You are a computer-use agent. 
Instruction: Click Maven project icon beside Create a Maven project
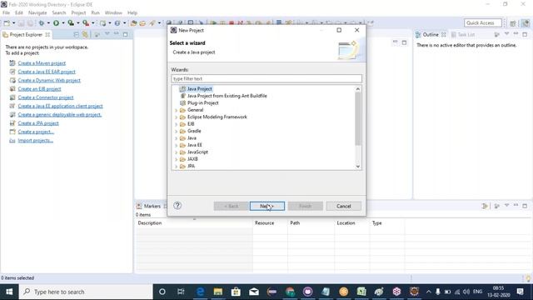click(12, 63)
